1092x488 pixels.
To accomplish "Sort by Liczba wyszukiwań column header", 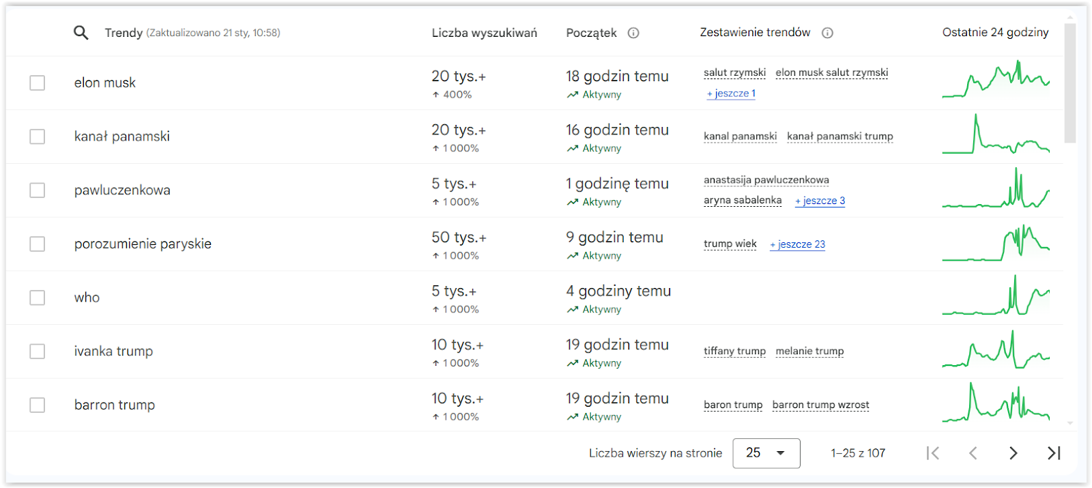I will click(x=485, y=33).
